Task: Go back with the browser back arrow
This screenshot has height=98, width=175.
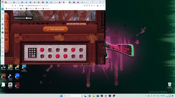Action: click(6, 5)
